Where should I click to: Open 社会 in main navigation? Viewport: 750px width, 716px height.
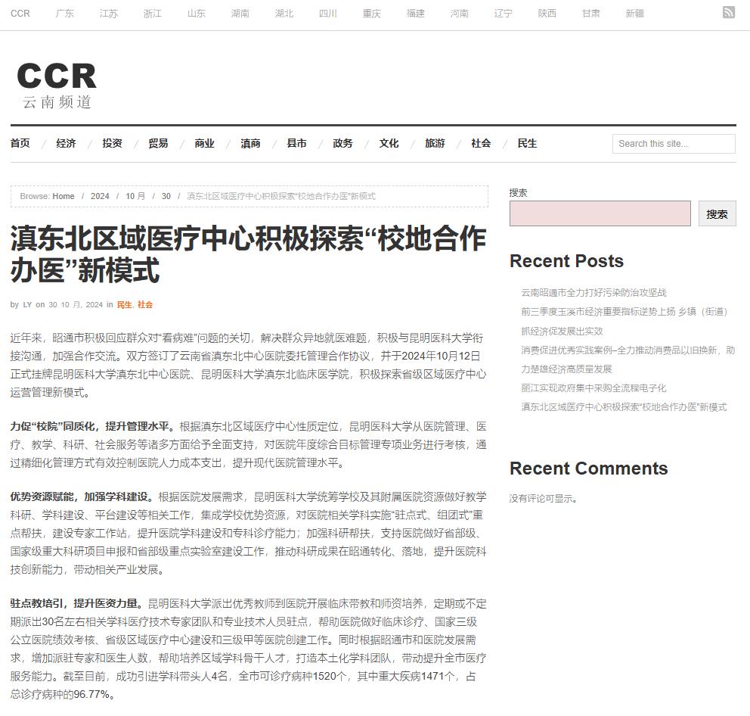[481, 143]
